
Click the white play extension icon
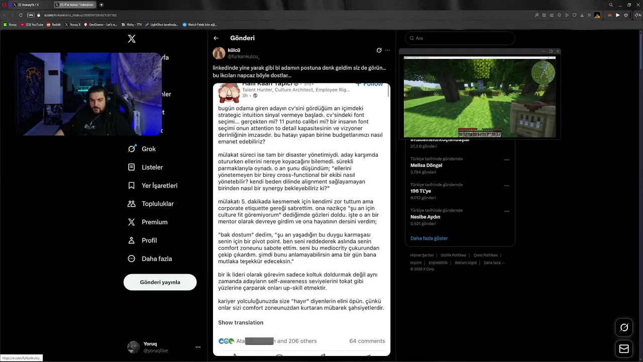coord(618,15)
